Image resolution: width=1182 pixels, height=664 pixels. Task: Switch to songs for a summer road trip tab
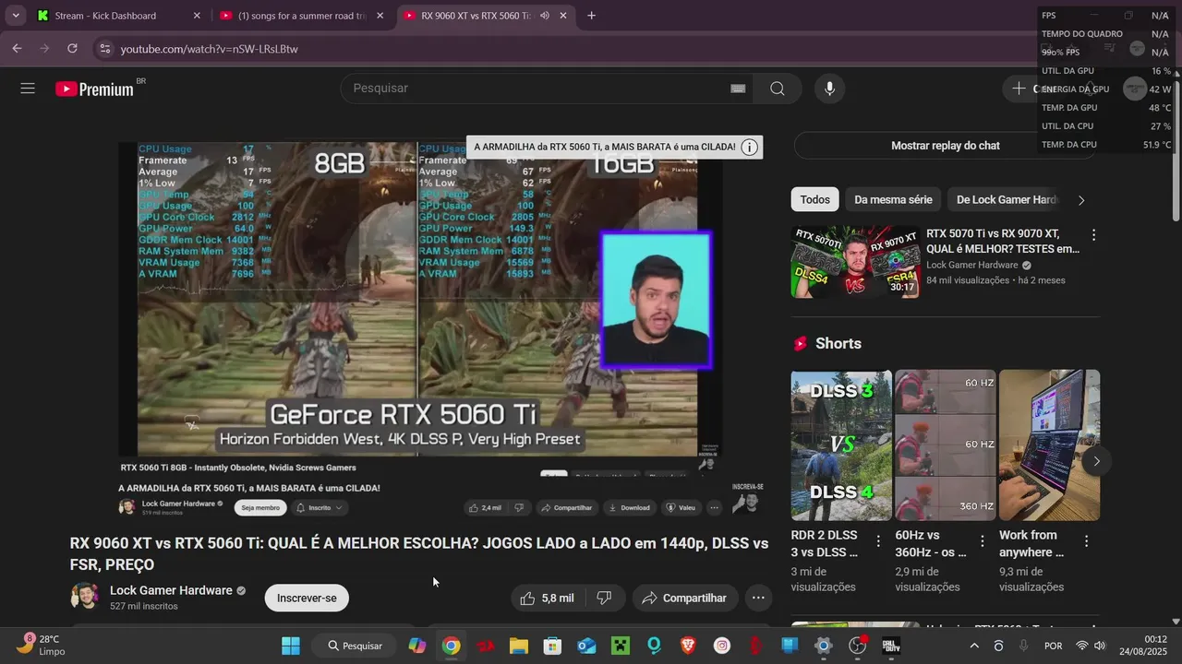coord(301,16)
